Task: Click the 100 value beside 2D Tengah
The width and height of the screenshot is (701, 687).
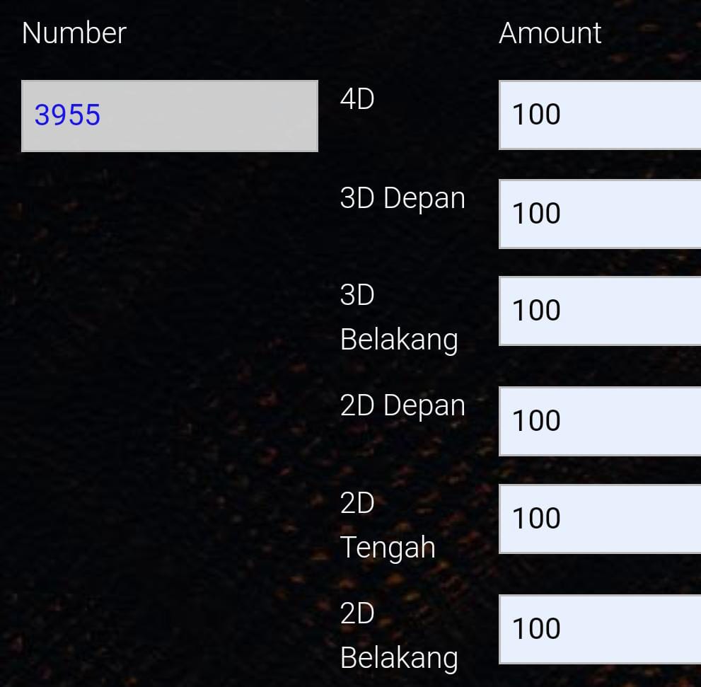Action: click(536, 519)
